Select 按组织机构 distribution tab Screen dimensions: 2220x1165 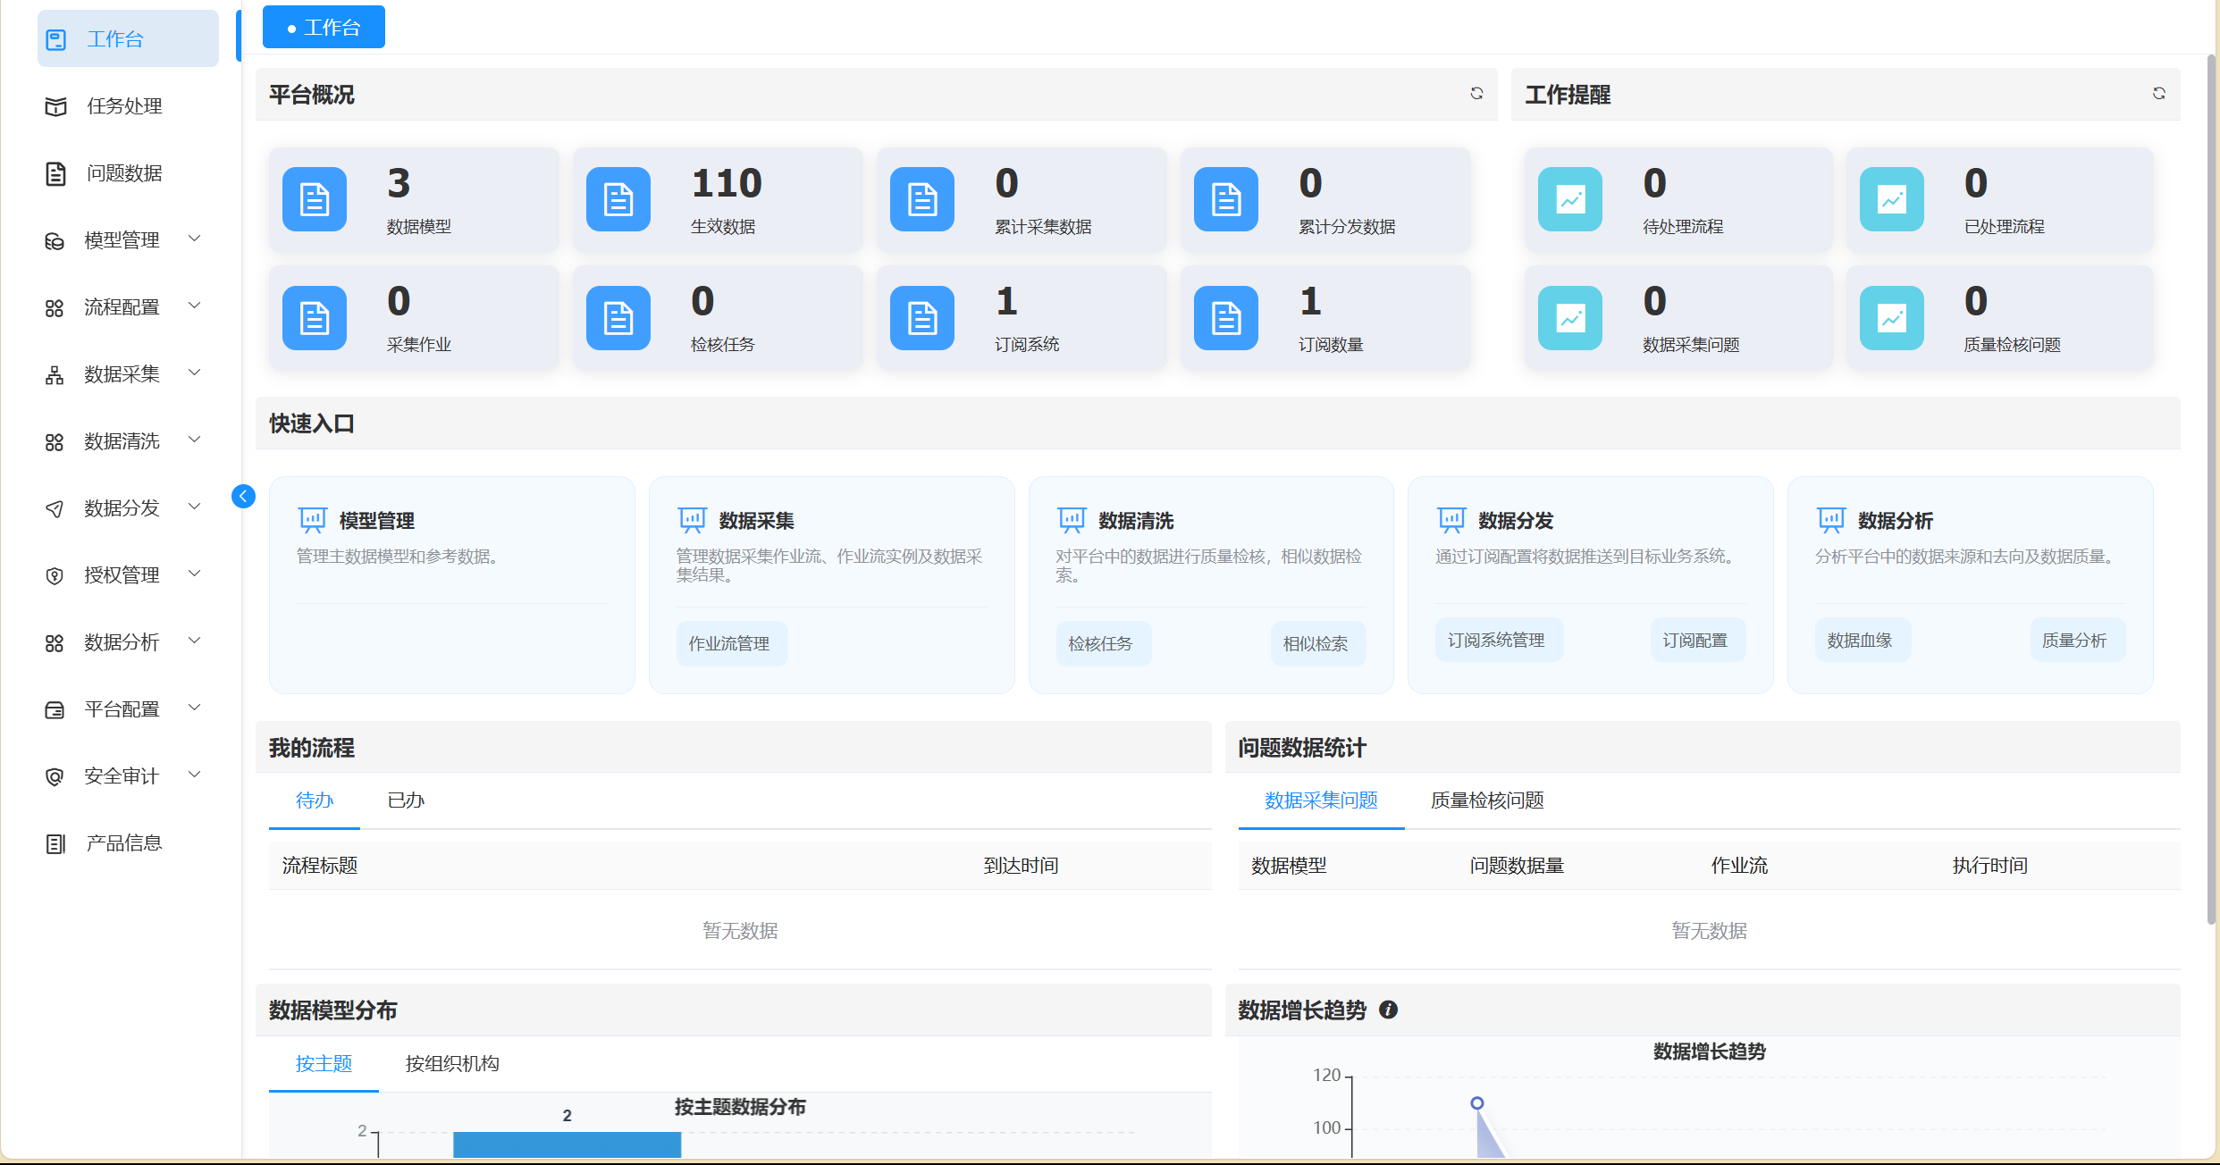coord(452,1064)
